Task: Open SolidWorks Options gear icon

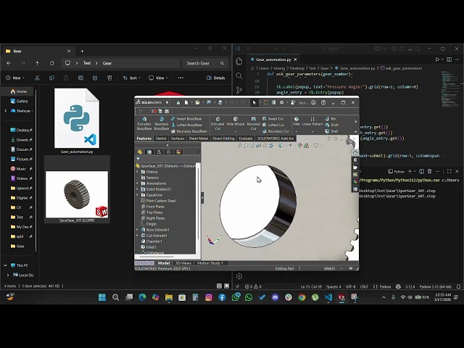Action: tap(282, 102)
